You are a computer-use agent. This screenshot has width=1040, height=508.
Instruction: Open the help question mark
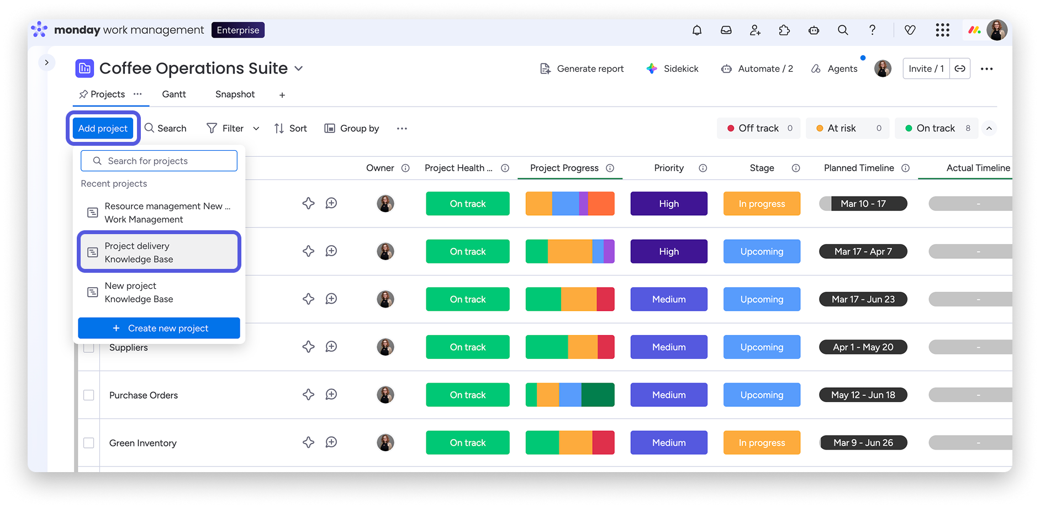pyautogui.click(x=872, y=30)
